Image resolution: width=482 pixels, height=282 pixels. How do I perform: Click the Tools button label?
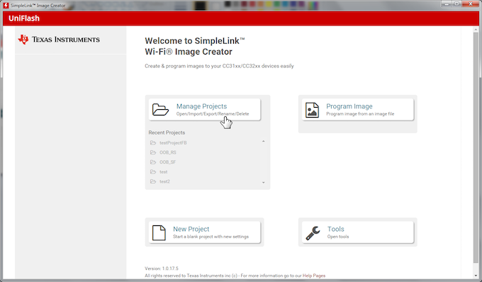[336, 229]
